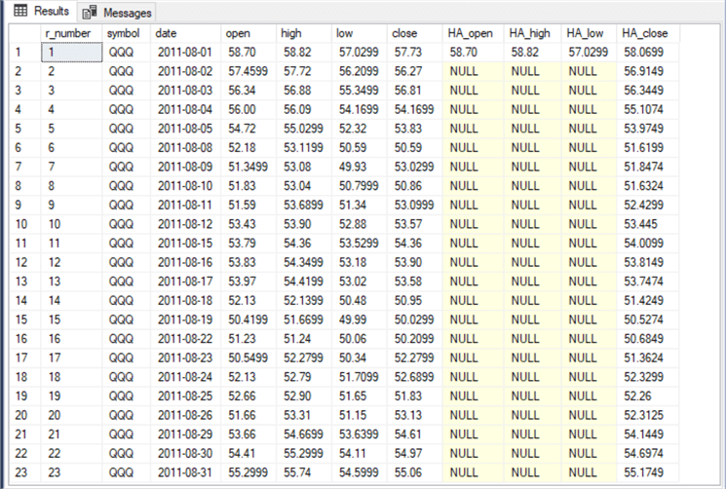Click high value 54.4199

coord(304,282)
